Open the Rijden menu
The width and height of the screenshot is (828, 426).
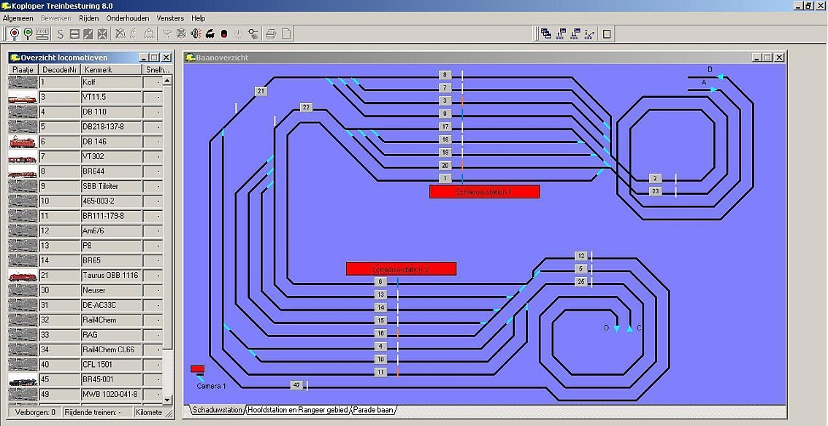coord(89,18)
